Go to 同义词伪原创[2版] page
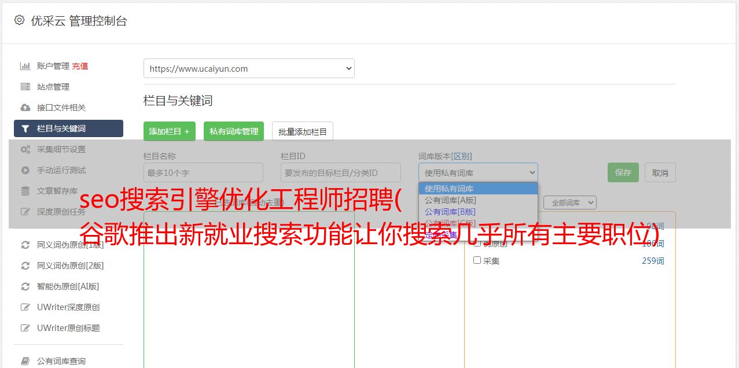Viewport: 739px width, 368px height. pyautogui.click(x=71, y=266)
